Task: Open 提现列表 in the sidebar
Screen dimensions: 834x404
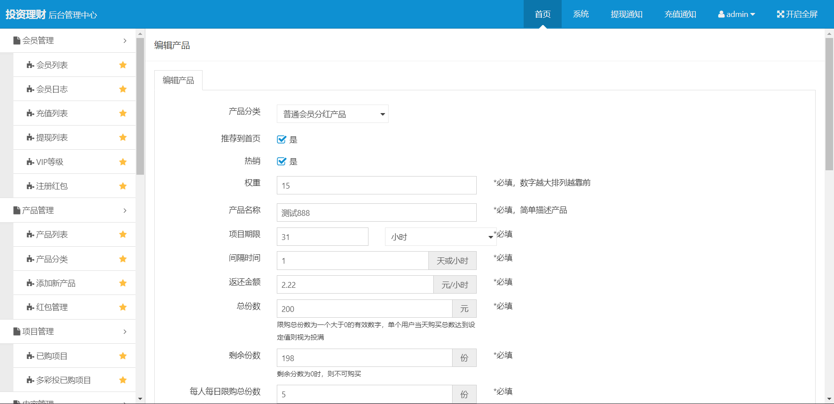Action: click(74, 138)
